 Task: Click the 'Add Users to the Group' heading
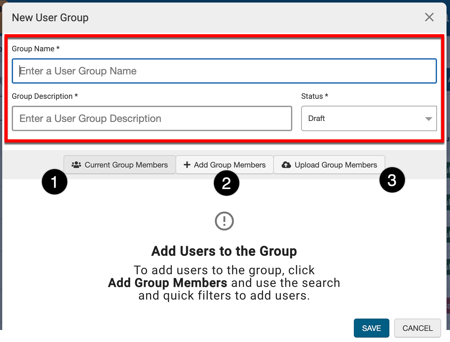[224, 251]
